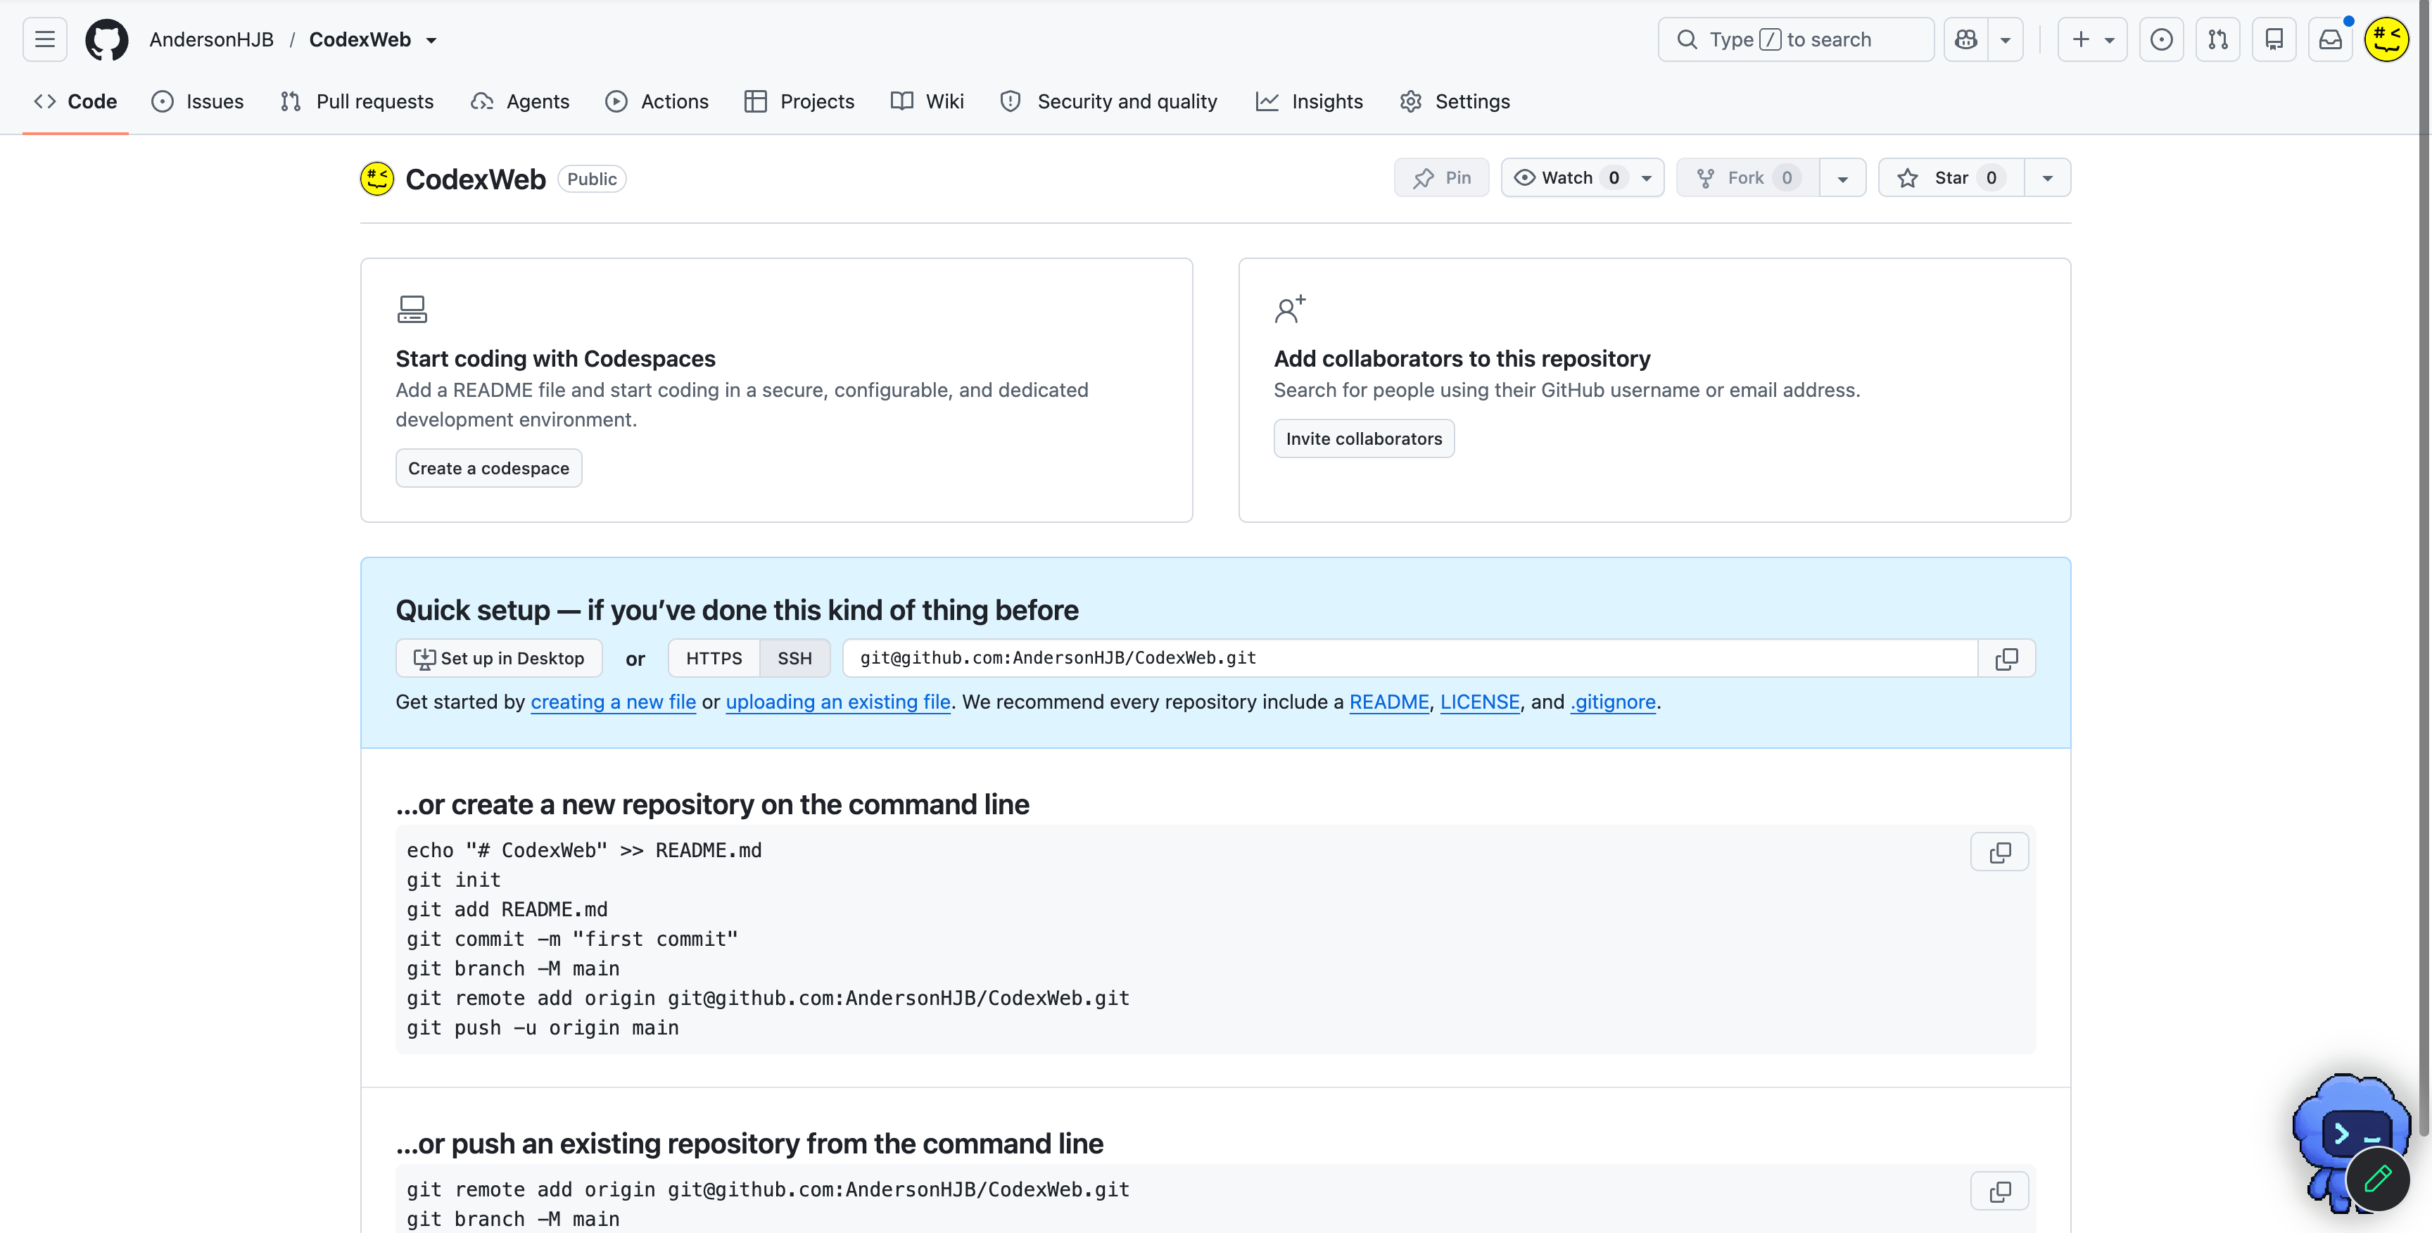Click "Add collaborators to this repository" heading

(1462, 359)
